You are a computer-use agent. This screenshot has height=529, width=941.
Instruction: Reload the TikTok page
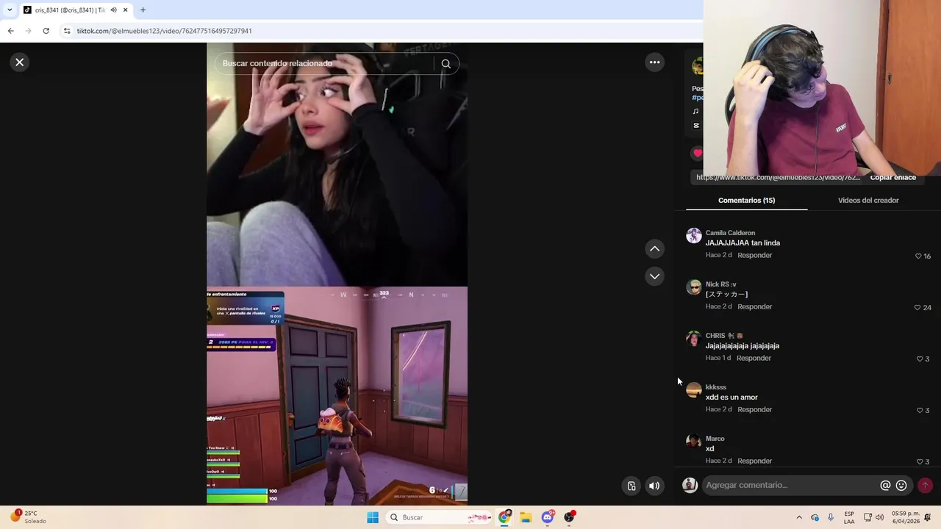coord(46,31)
